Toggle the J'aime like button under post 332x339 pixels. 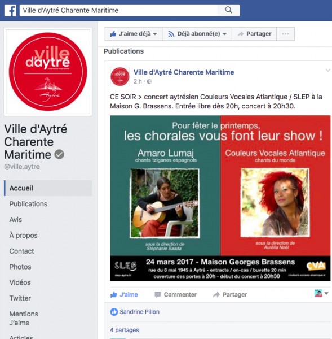tap(124, 295)
